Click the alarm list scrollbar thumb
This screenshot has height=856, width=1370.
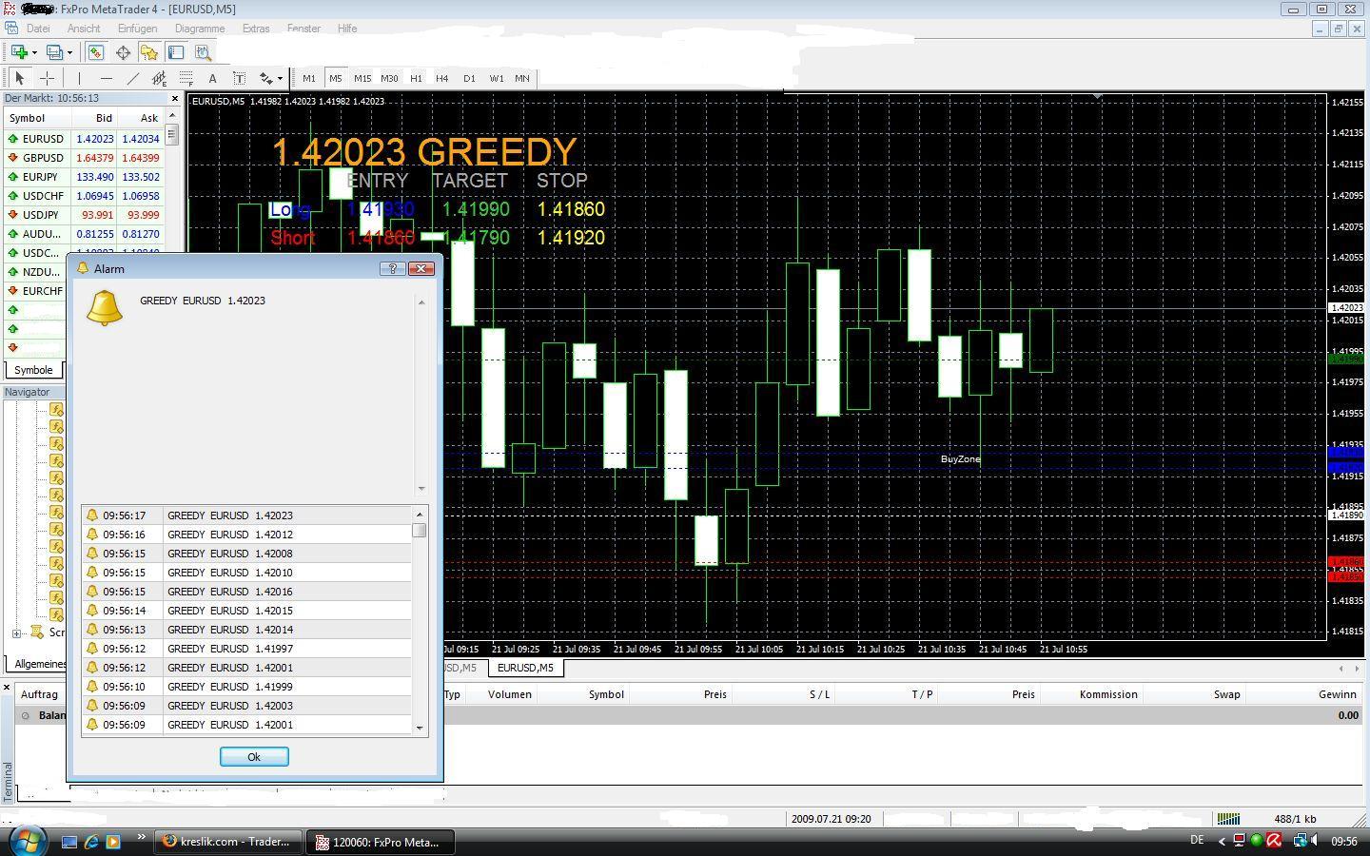(420, 530)
